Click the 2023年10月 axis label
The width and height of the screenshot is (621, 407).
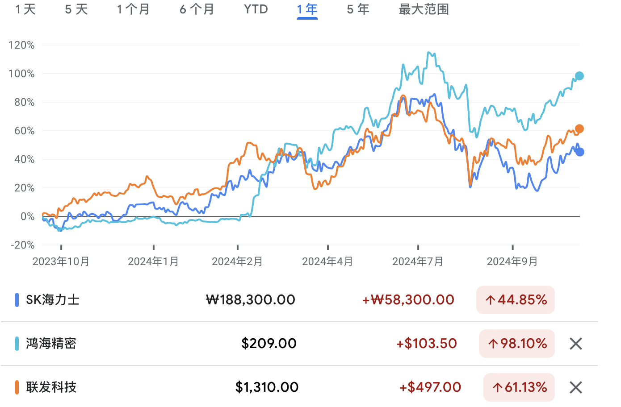pos(61,262)
